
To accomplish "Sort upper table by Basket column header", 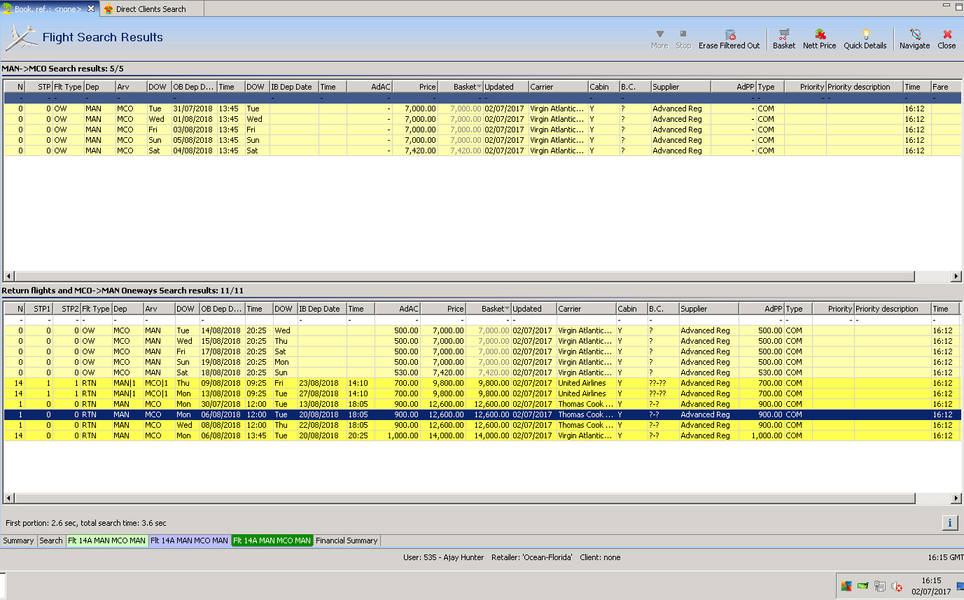I will tap(460, 87).
